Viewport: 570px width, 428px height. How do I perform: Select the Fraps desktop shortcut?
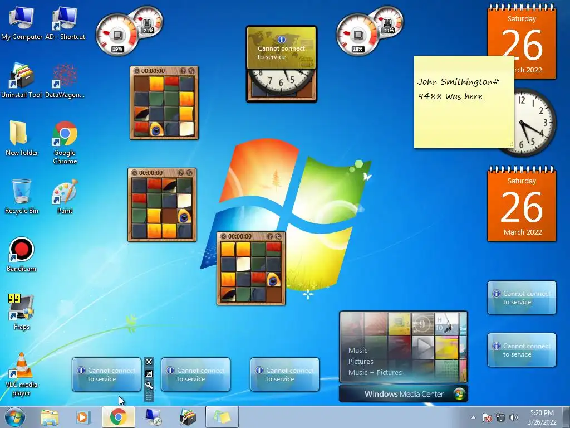pyautogui.click(x=22, y=312)
